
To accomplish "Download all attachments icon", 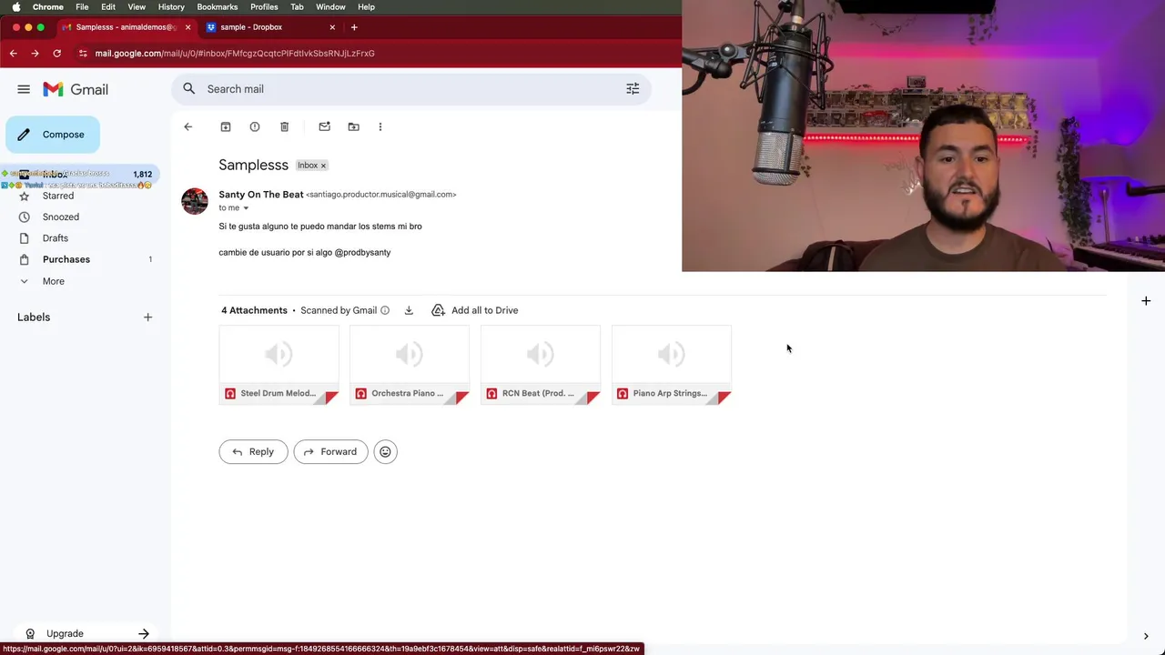I will [409, 310].
